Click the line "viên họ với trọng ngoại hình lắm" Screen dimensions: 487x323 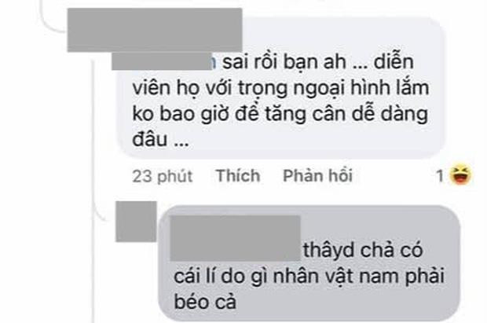pyautogui.click(x=280, y=88)
